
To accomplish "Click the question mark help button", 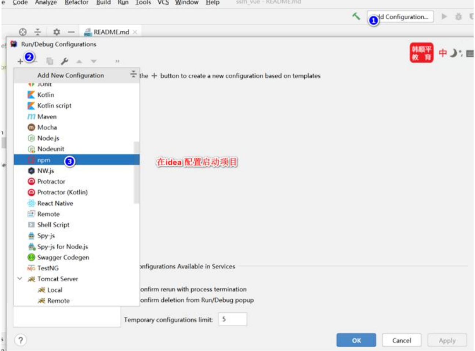I will pos(21,340).
